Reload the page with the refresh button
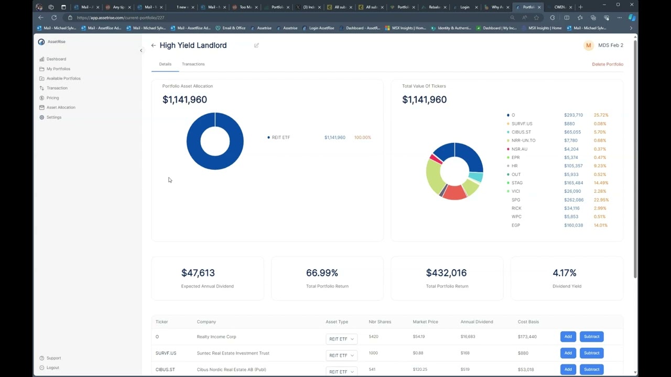671x377 pixels. pyautogui.click(x=54, y=17)
